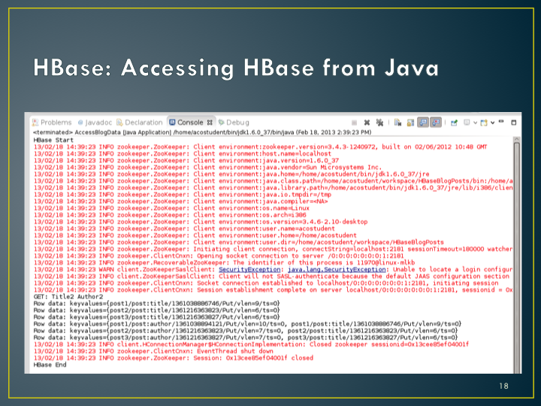Open Display Selected Console dropdown arrow
The image size is (541, 406).
tap(475, 123)
